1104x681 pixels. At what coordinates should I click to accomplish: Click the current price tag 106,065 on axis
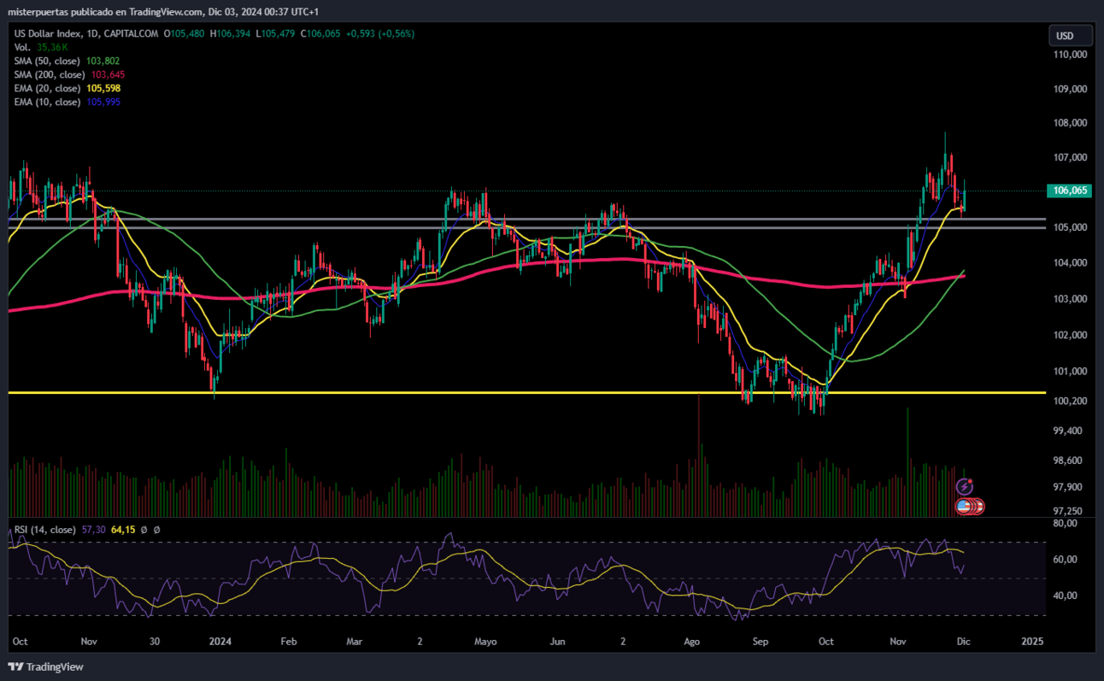(1069, 191)
